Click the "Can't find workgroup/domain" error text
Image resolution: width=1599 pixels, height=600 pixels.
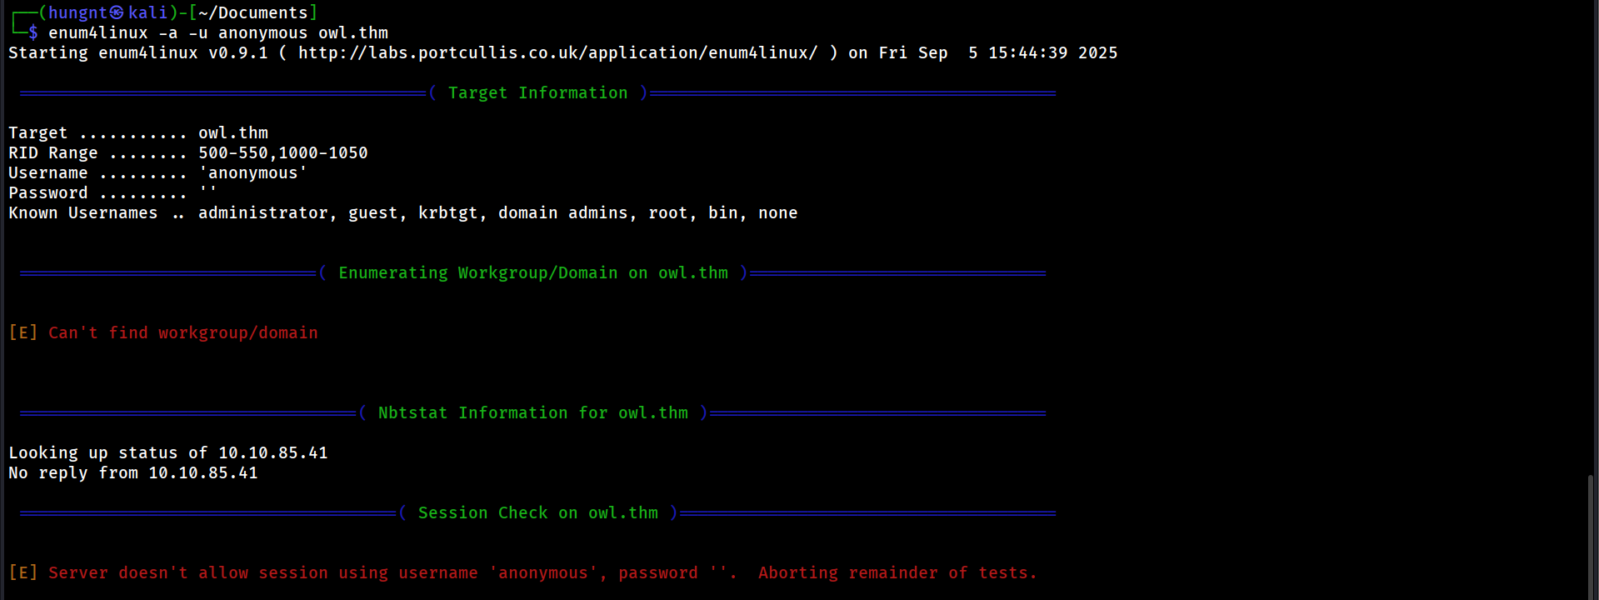pyautogui.click(x=182, y=332)
